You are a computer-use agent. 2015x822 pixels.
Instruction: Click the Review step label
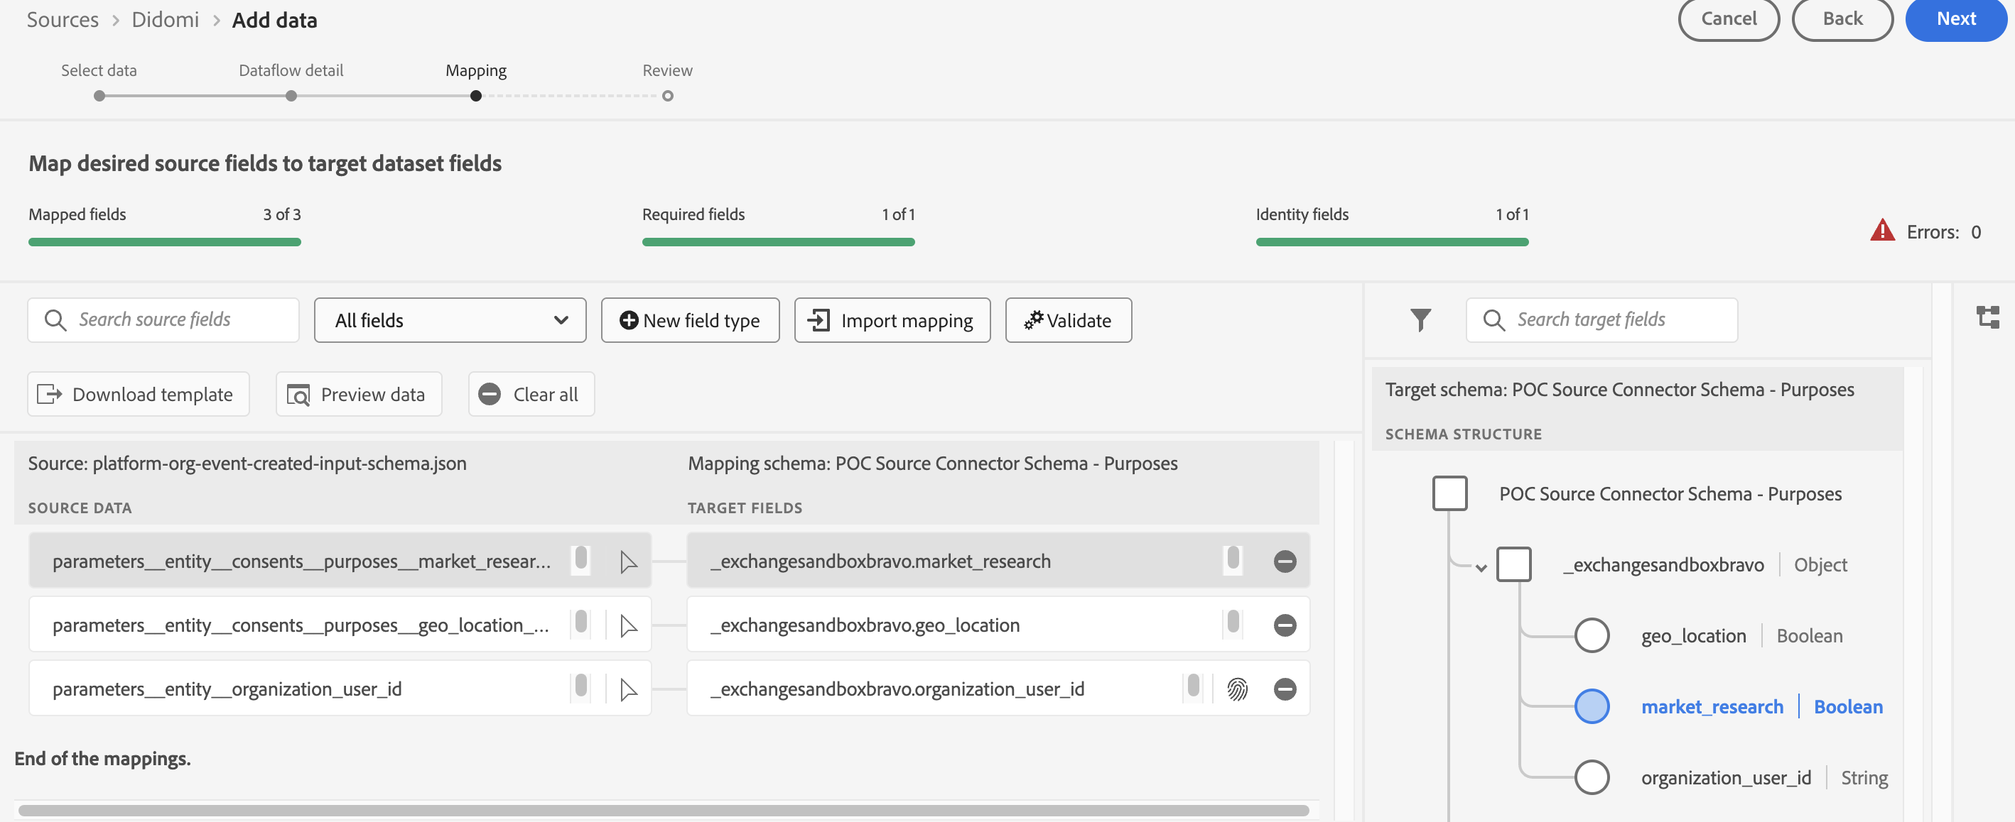(x=666, y=70)
